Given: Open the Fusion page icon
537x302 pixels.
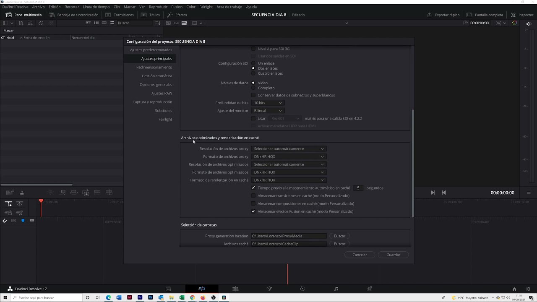Looking at the screenshot, I should (269, 289).
